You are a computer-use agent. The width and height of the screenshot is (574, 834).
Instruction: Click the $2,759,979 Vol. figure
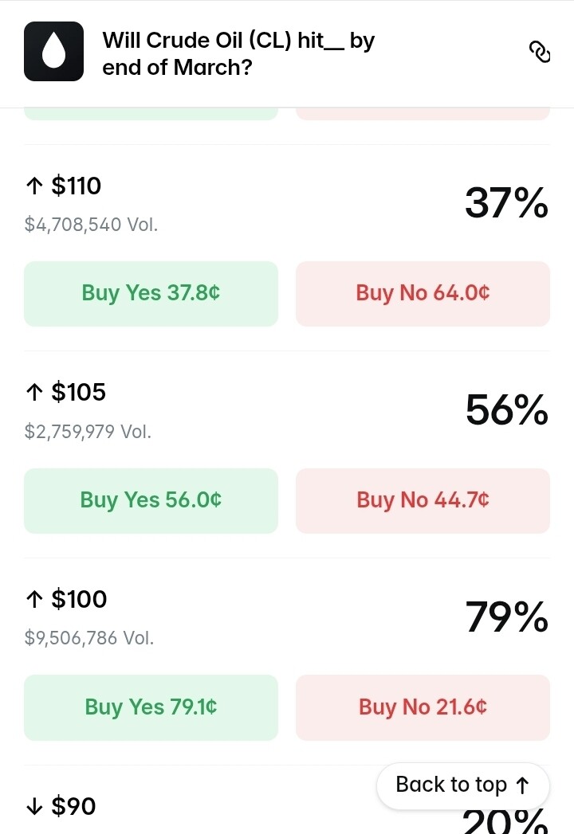click(x=88, y=432)
